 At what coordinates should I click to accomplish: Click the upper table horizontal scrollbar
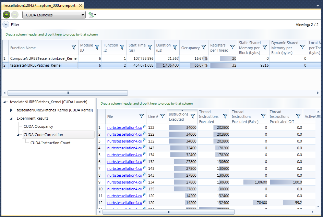tap(68, 93)
